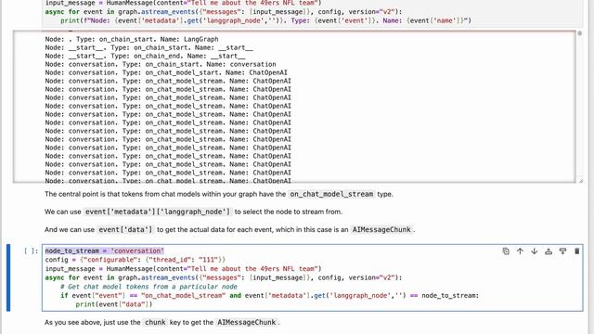
Task: Insert a new cell above this one
Action: pyautogui.click(x=549, y=251)
